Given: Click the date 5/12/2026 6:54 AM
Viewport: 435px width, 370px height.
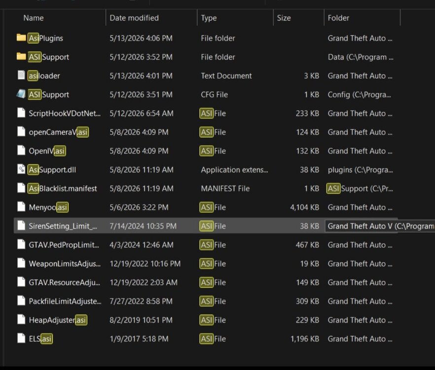Looking at the screenshot, I should [142, 113].
